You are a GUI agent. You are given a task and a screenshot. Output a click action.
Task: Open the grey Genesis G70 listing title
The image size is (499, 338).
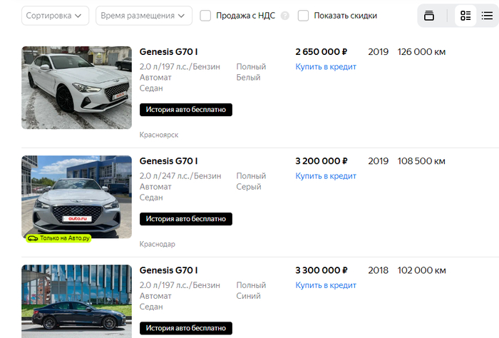click(x=169, y=161)
